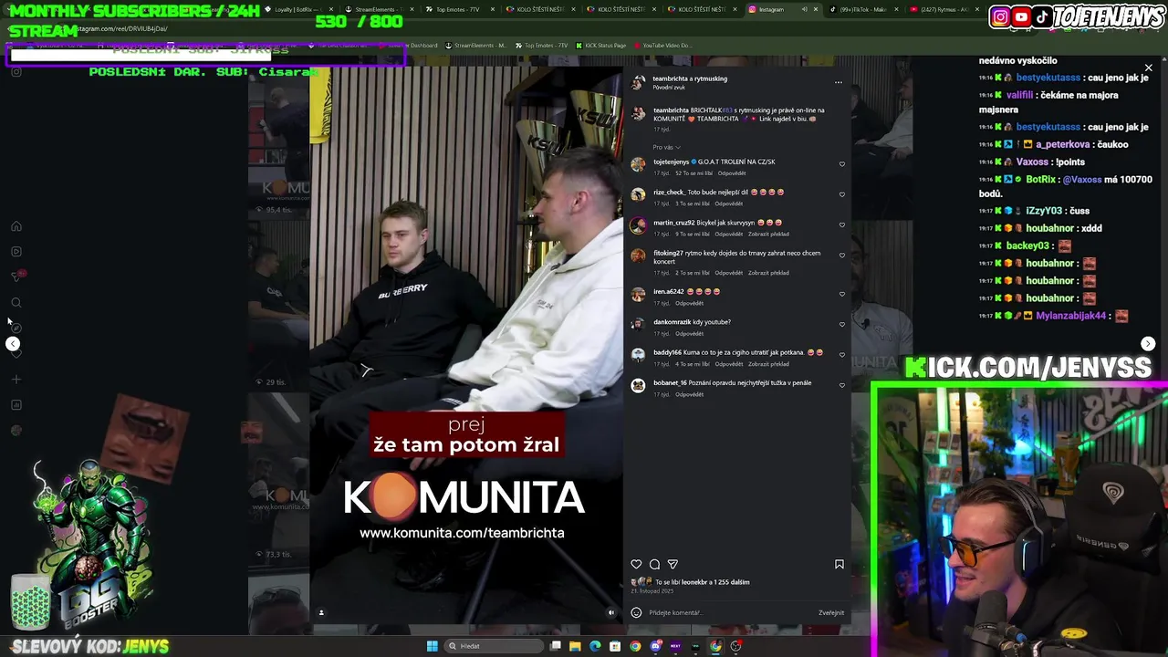Open the 'KICK Status Page' bookmark

point(600,46)
